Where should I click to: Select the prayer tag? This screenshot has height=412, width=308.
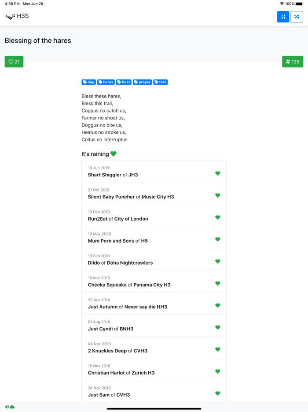(x=142, y=82)
